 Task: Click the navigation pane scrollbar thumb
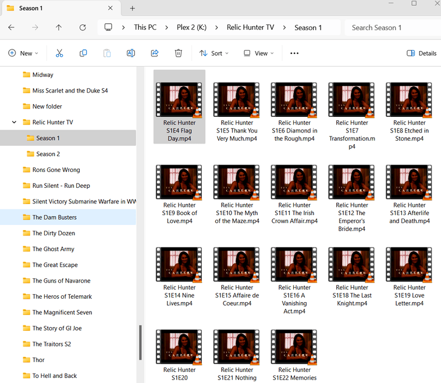click(x=140, y=342)
